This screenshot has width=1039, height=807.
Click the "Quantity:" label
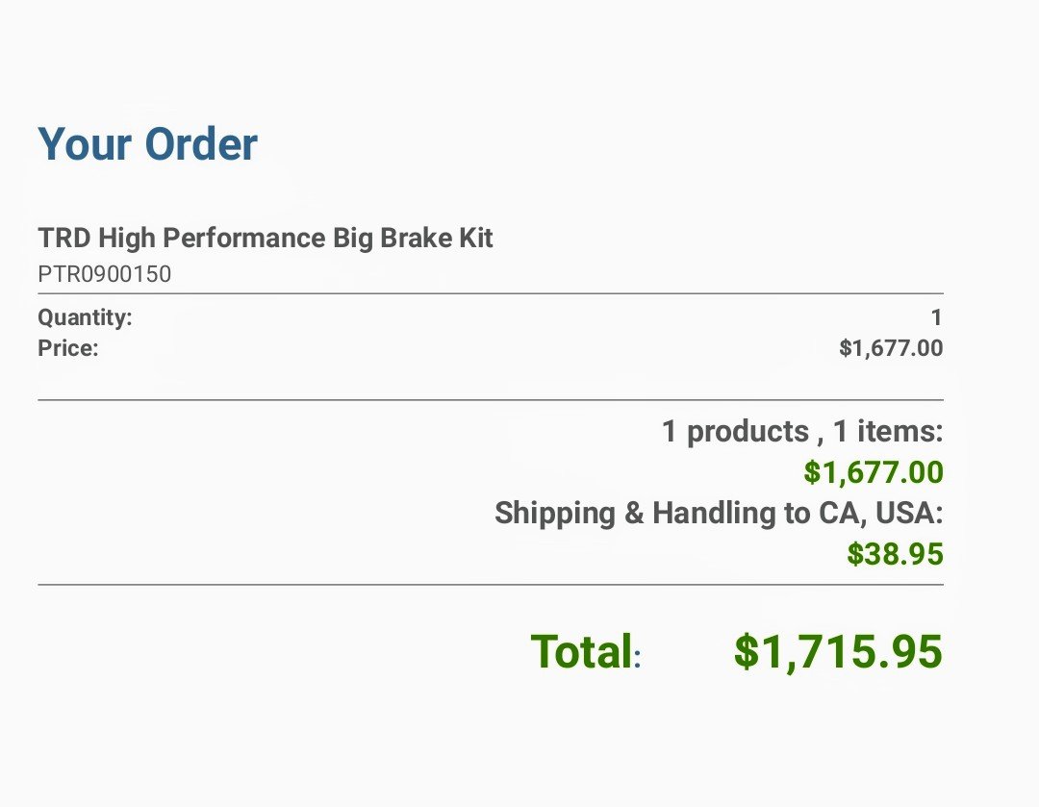click(x=85, y=317)
